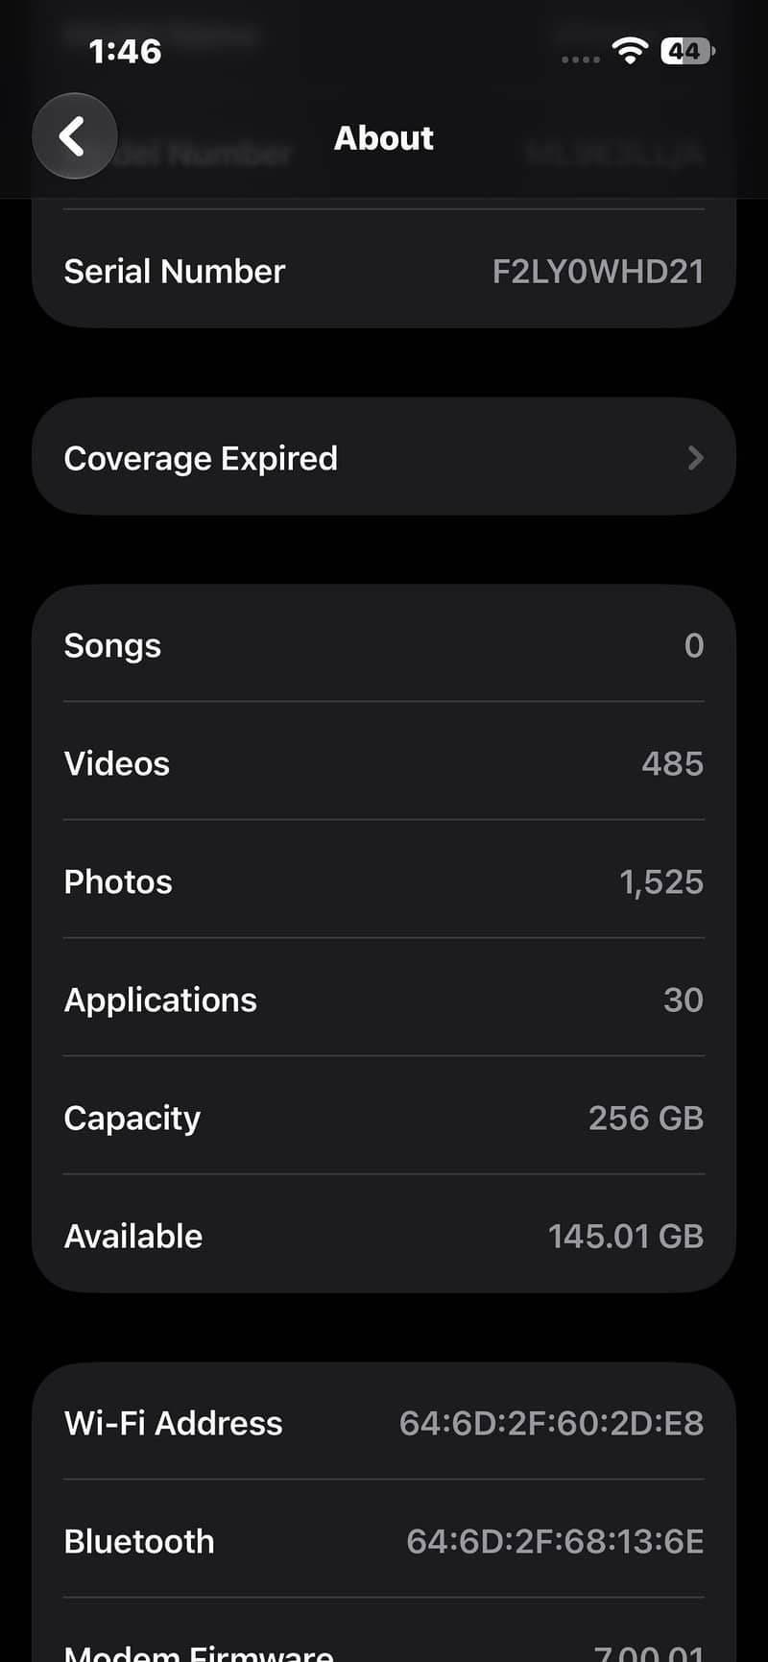Tap the Capacity 256 GB value
The image size is (768, 1662).
click(x=646, y=1118)
